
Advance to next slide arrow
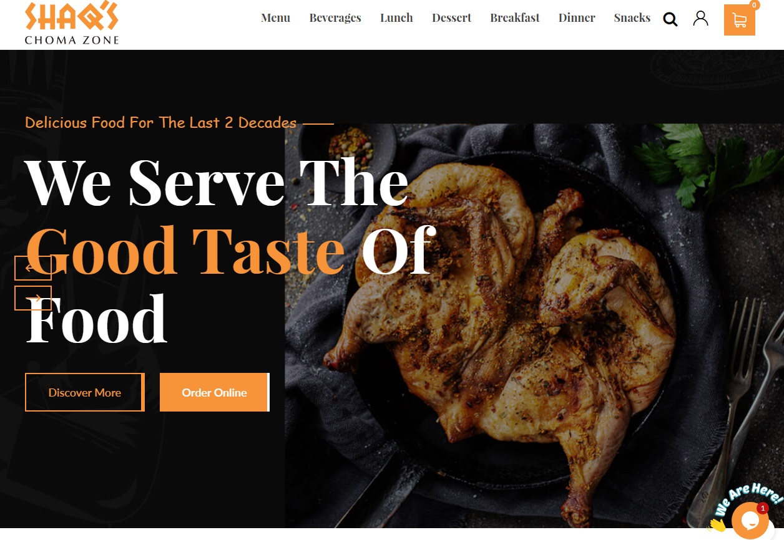pos(33,298)
